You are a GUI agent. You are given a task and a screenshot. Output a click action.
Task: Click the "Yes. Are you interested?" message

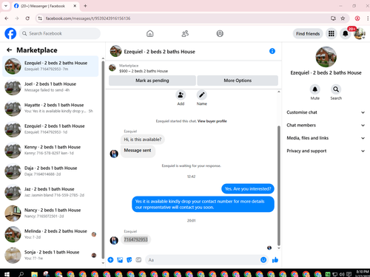click(248, 189)
